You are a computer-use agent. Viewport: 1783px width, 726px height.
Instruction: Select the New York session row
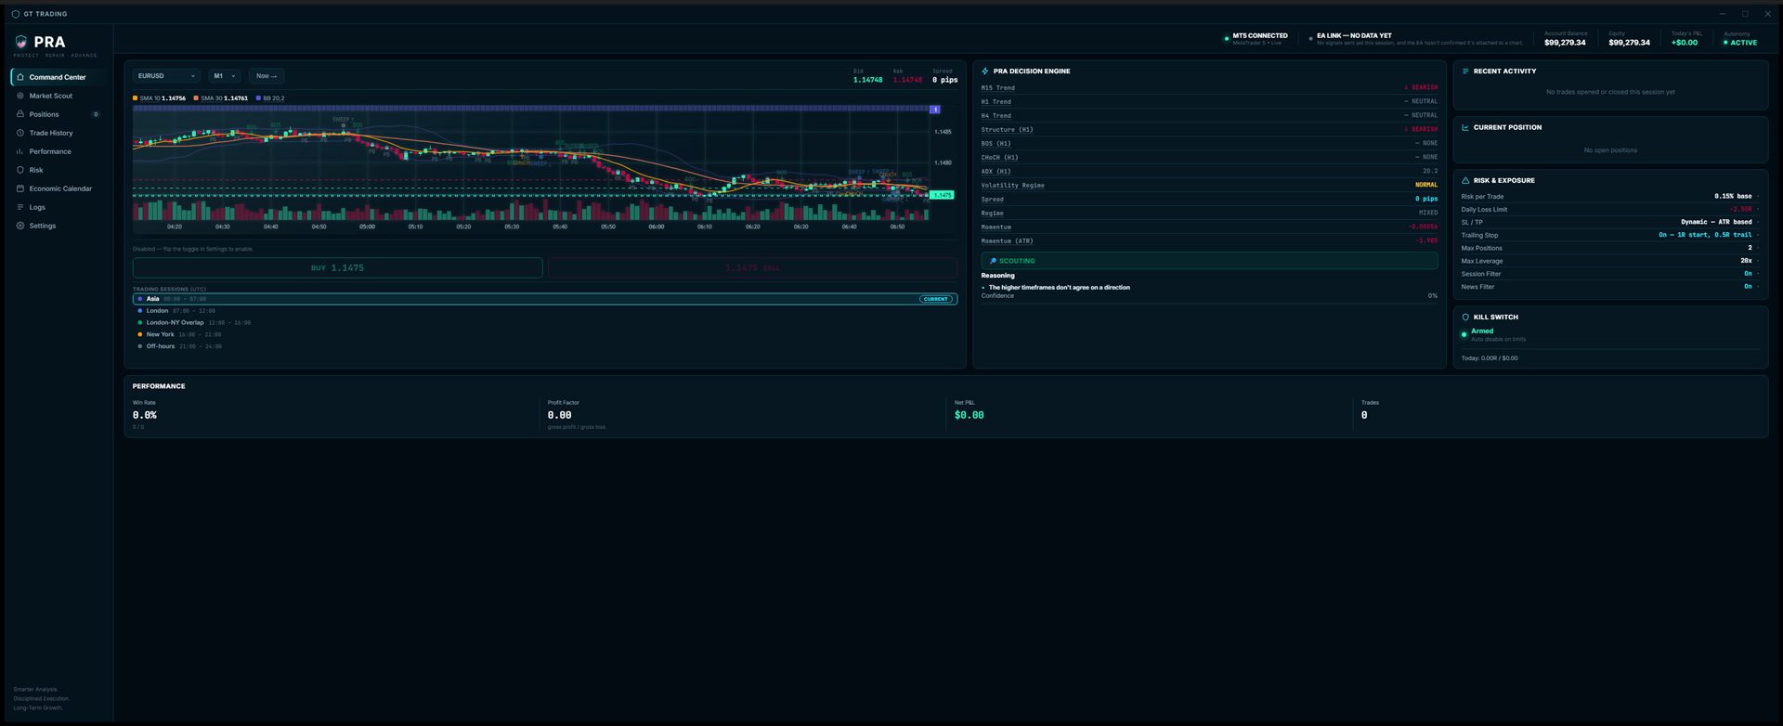[545, 334]
